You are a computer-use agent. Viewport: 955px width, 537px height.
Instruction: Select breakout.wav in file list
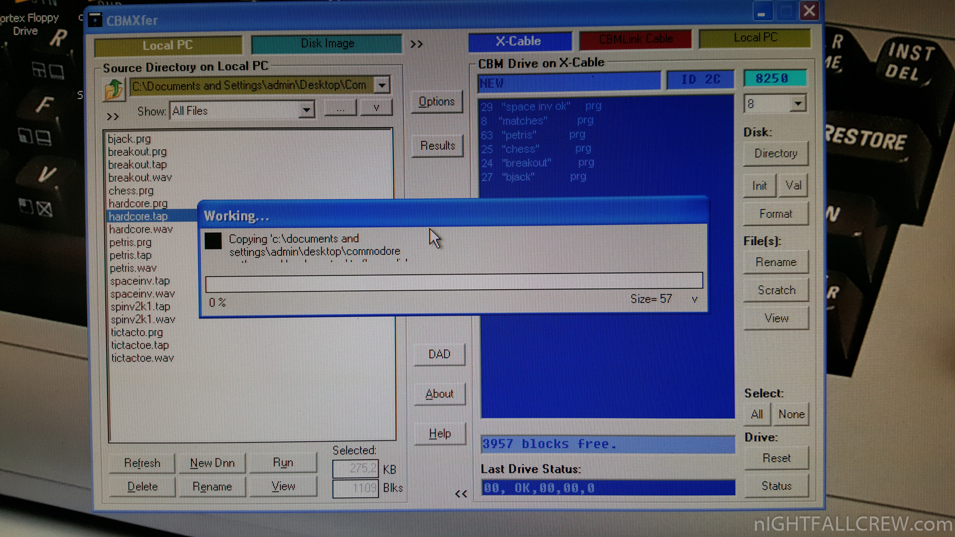140,178
